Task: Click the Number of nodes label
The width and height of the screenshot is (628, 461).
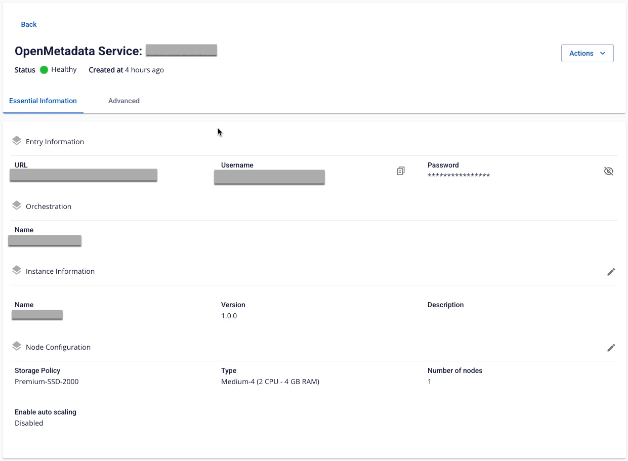Action: [x=455, y=370]
